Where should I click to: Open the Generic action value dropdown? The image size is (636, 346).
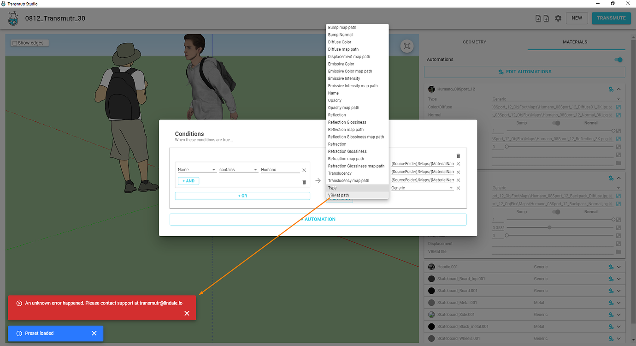click(x=422, y=188)
